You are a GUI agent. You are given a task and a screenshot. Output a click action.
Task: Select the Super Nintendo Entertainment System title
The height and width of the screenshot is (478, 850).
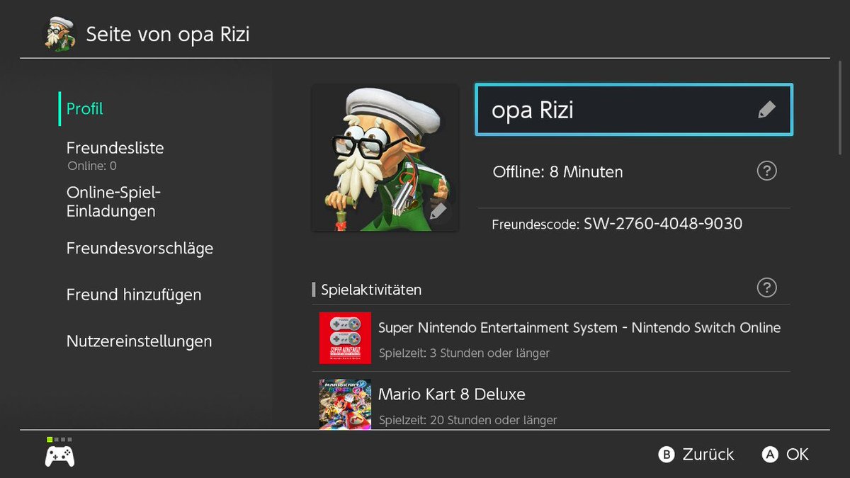click(579, 328)
